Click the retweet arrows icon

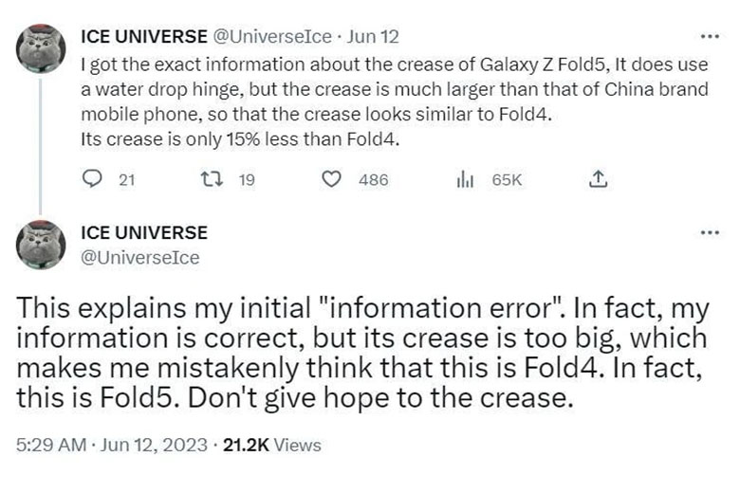coord(212,179)
